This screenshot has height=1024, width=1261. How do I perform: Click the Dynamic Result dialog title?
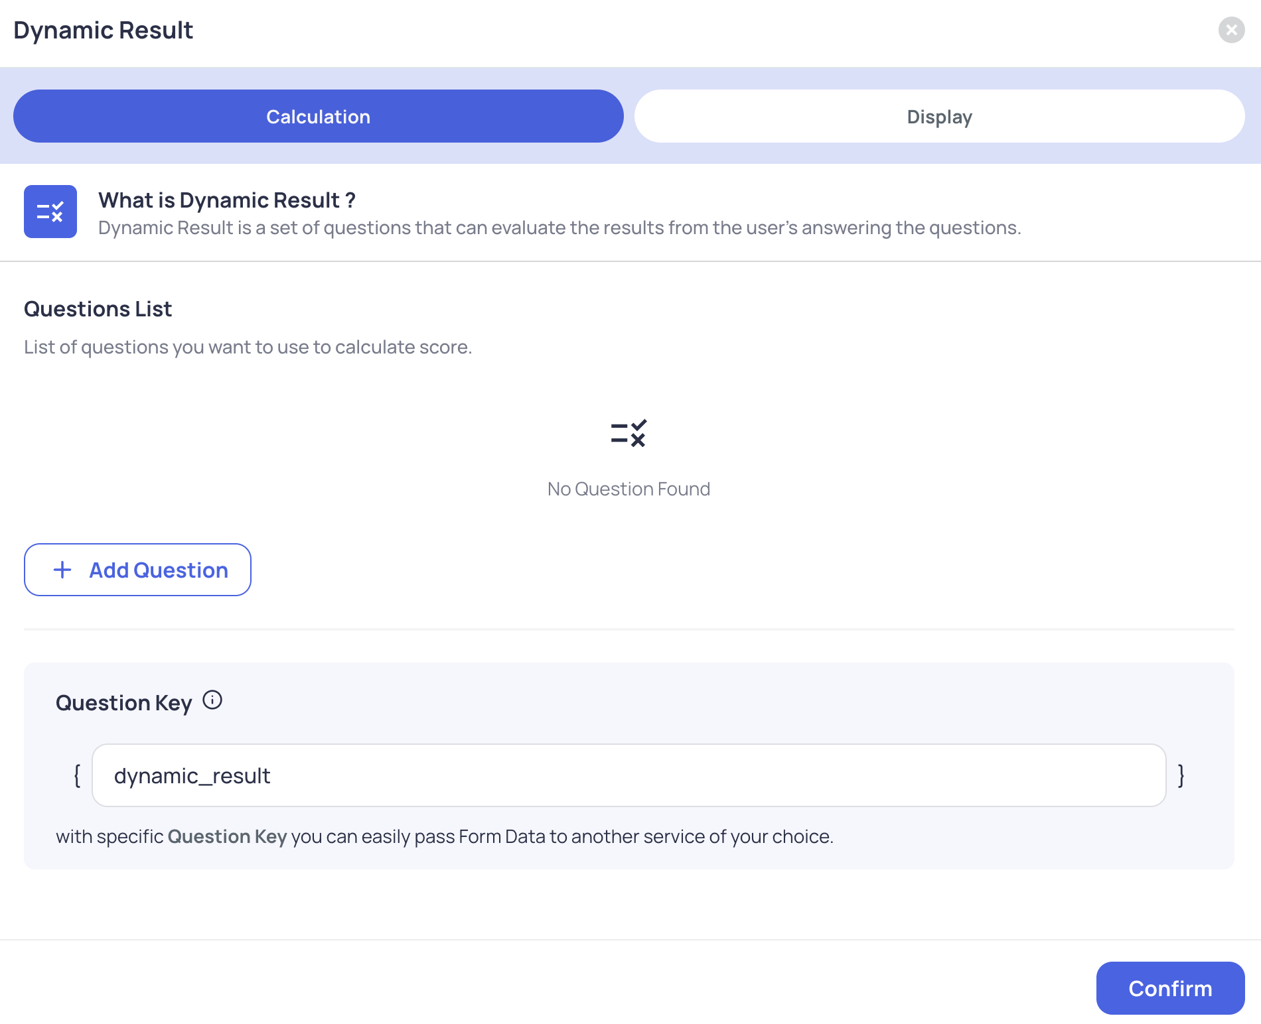pyautogui.click(x=103, y=31)
